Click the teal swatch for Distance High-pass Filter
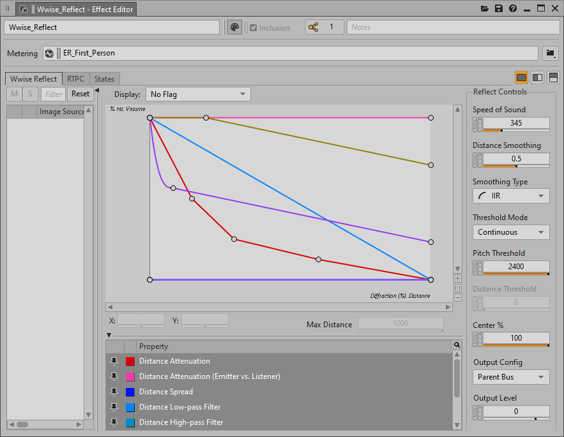Image resolution: width=564 pixels, height=437 pixels. click(130, 422)
